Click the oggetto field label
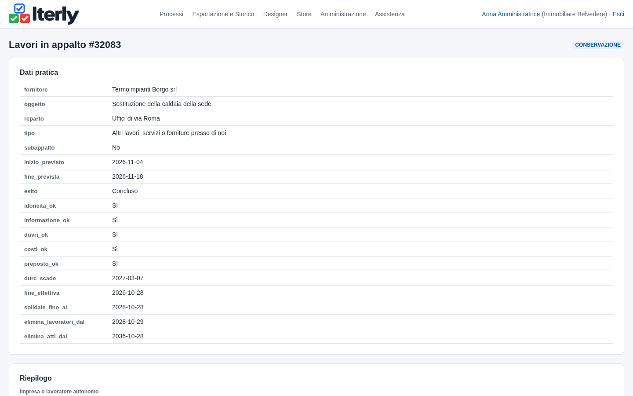 coord(35,104)
